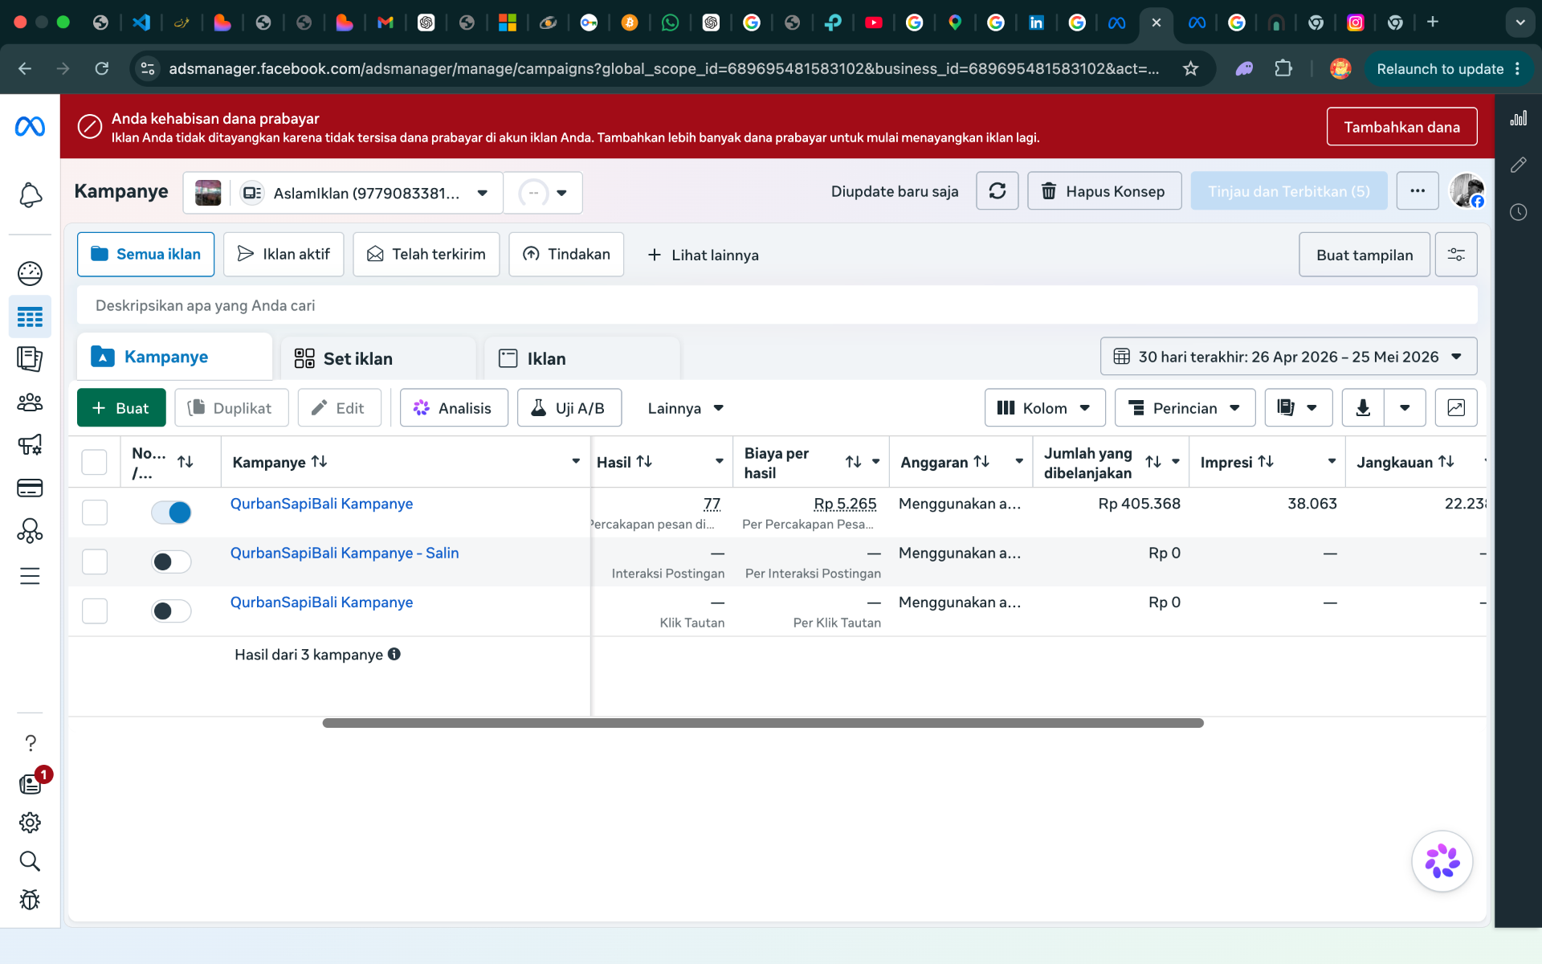Open the Kampanye column header dropdown arrow
The width and height of the screenshot is (1542, 964).
pyautogui.click(x=576, y=461)
